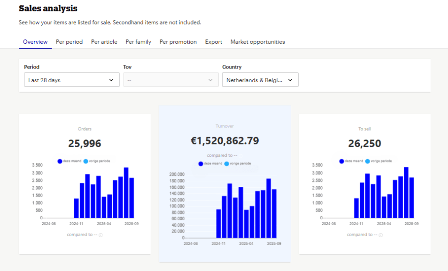Toggle the 'vorige periode' legend in the Orders chart
448x271 pixels.
[97, 161]
